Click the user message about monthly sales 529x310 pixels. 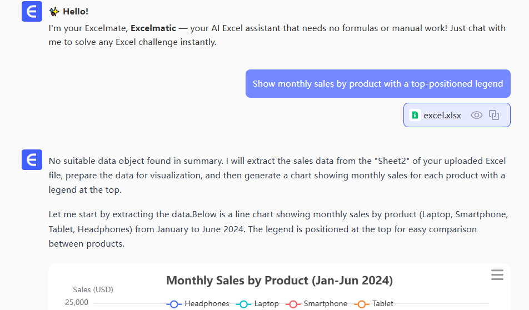coord(378,84)
